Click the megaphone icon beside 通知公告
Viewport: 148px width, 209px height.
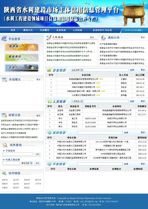[103, 38]
